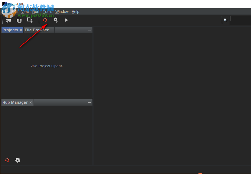This screenshot has height=174, width=251.
Task: Select the New Project toolbar icon
Action: (8, 20)
